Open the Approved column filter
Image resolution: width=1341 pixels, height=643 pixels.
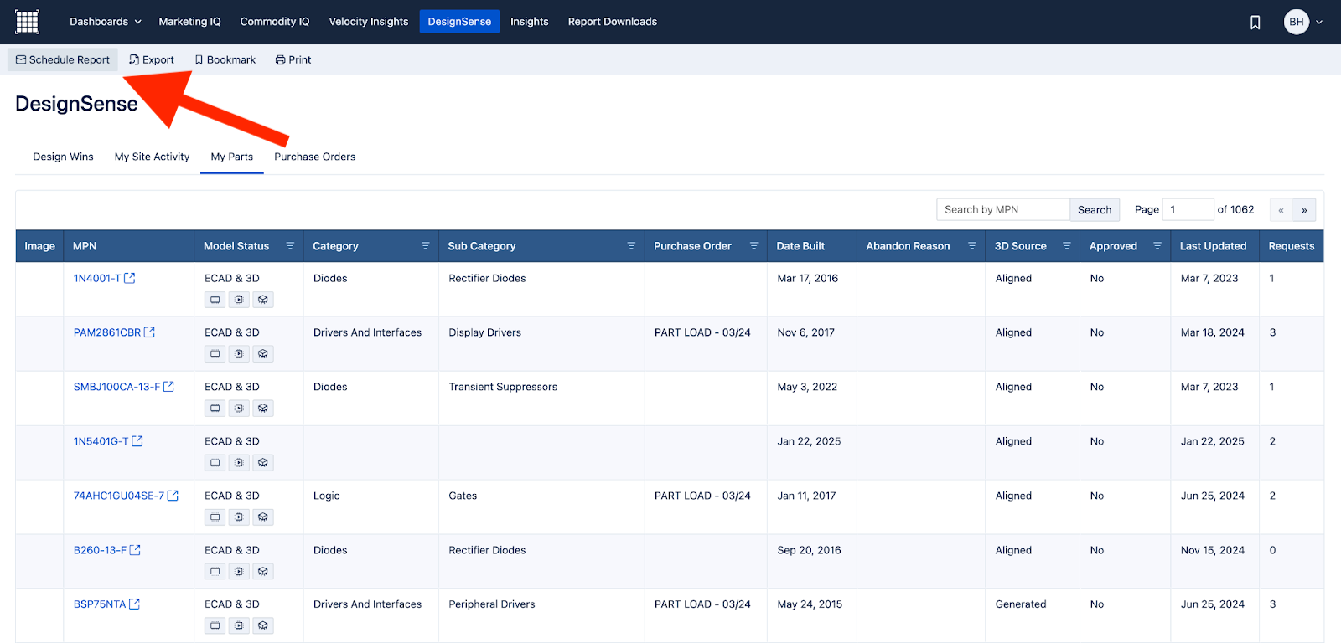[x=1157, y=246]
